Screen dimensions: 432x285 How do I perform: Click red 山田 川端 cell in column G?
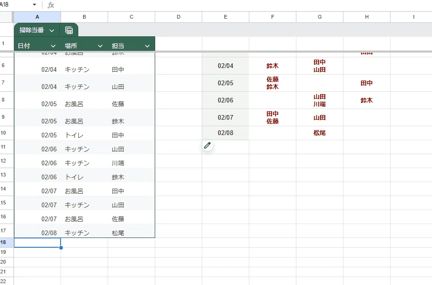click(320, 100)
